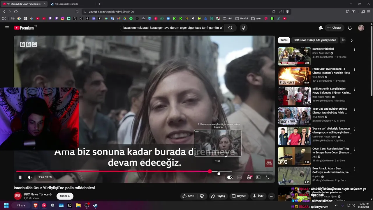Click the Oluştur create button
This screenshot has width=373, height=210.
tap(334, 28)
